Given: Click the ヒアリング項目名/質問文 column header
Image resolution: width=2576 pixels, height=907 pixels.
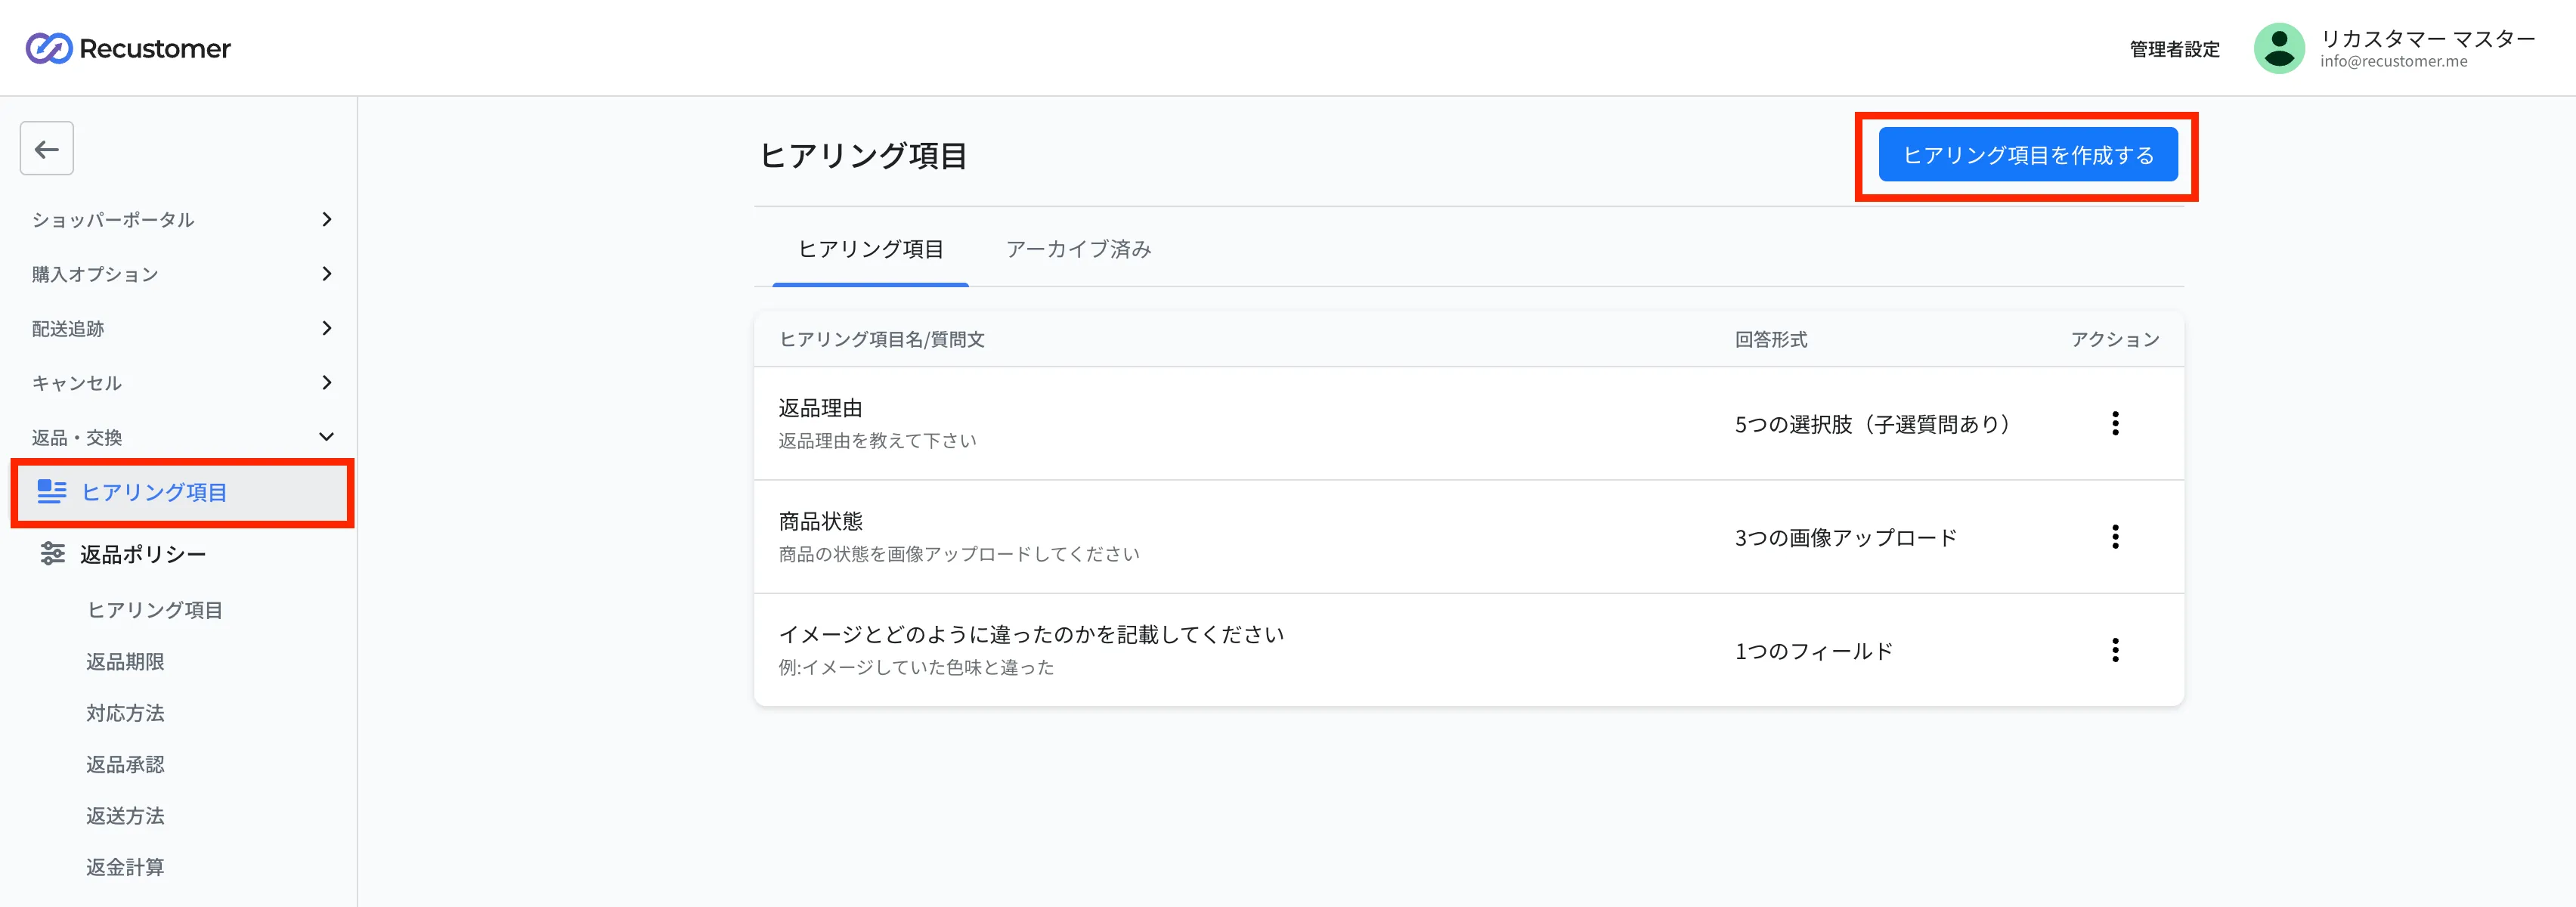Looking at the screenshot, I should 881,339.
